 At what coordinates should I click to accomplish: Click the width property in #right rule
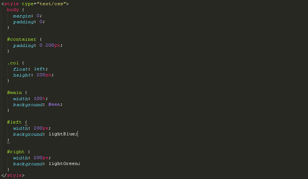point(20,158)
